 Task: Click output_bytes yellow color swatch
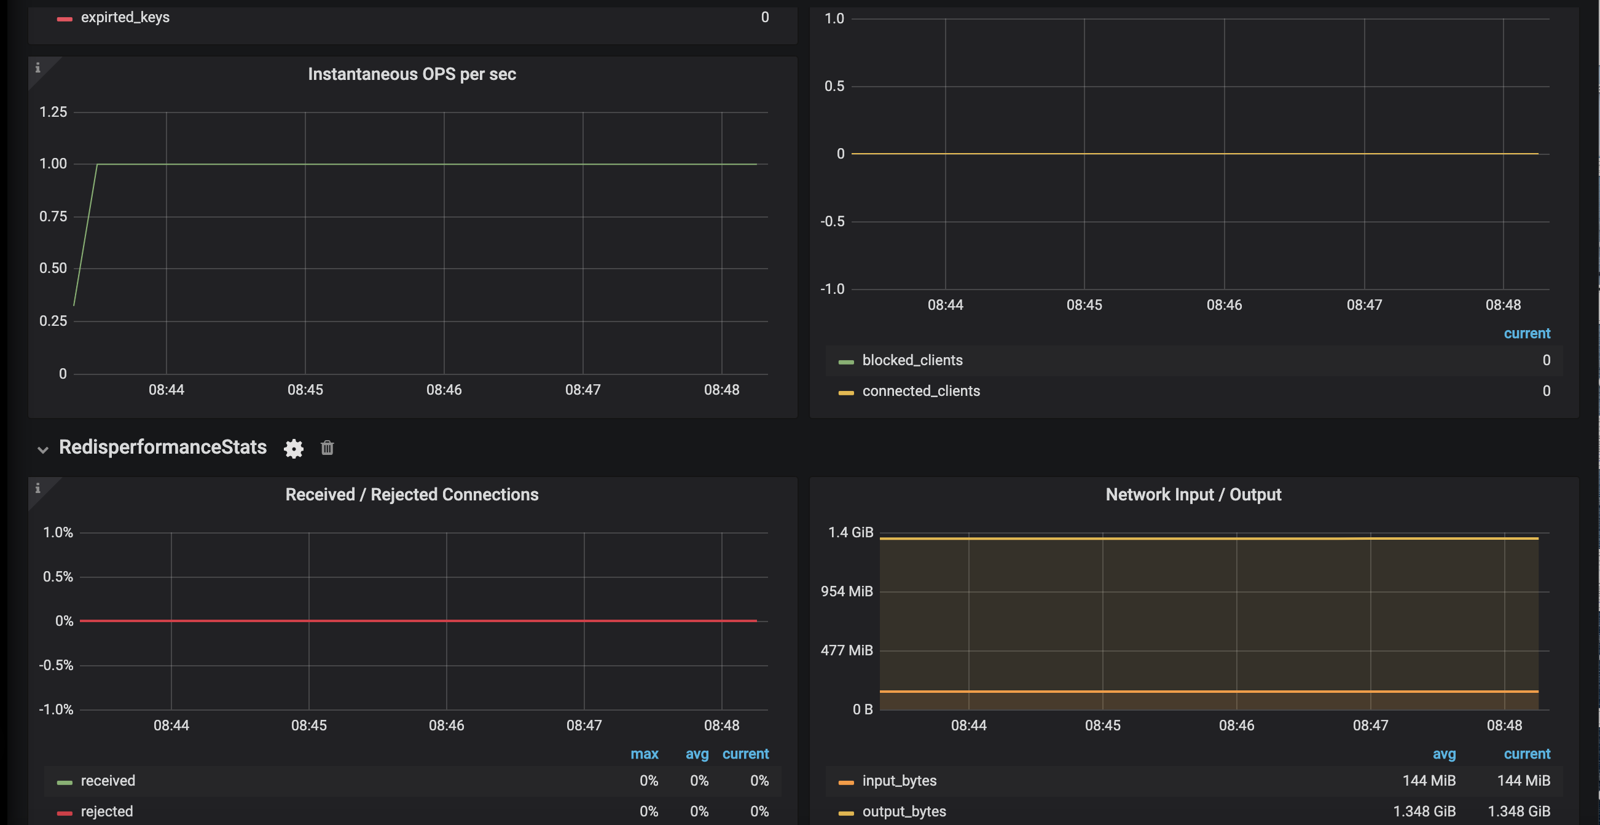pos(846,813)
